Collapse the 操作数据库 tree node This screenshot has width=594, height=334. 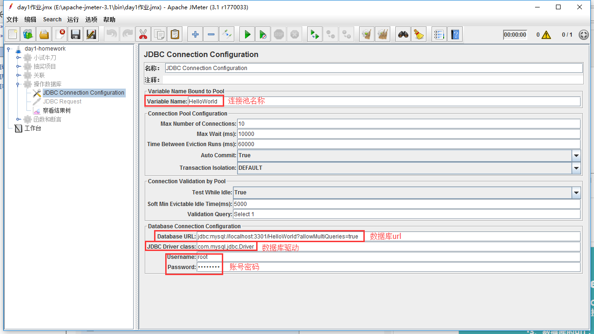click(19, 84)
